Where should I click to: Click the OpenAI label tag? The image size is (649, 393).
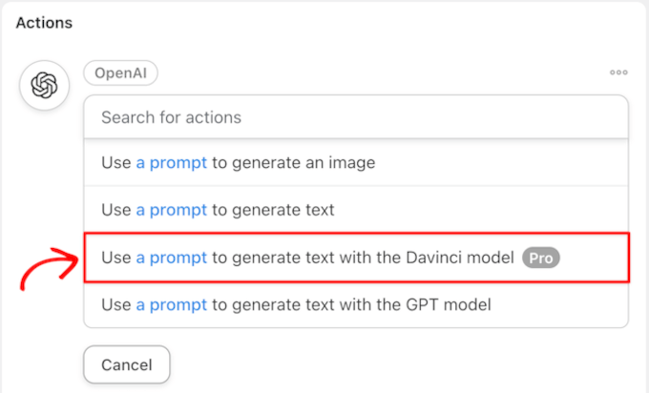[120, 72]
